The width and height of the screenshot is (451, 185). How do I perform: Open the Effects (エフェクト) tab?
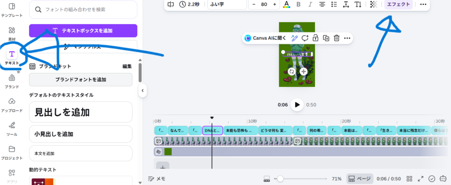pos(398,4)
